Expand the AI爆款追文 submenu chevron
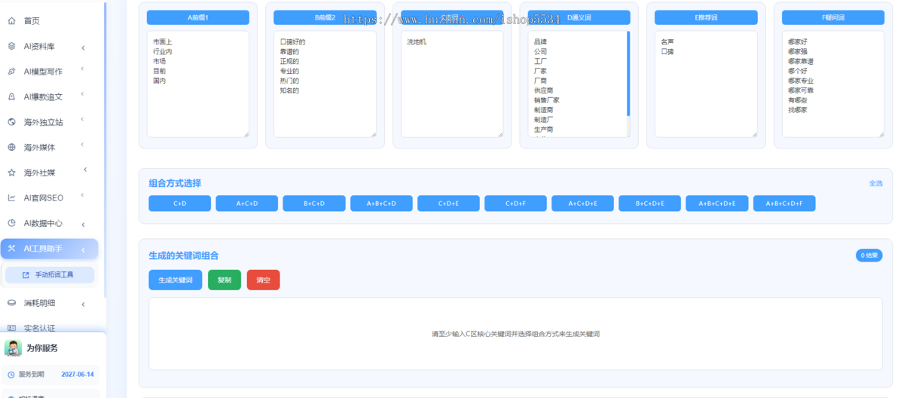 coord(83,95)
